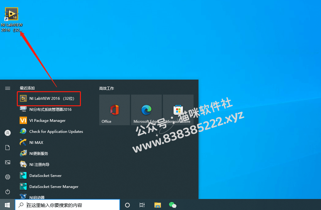Click the 最近添加 section header
Image resolution: width=321 pixels, height=210 pixels.
[x=27, y=88]
